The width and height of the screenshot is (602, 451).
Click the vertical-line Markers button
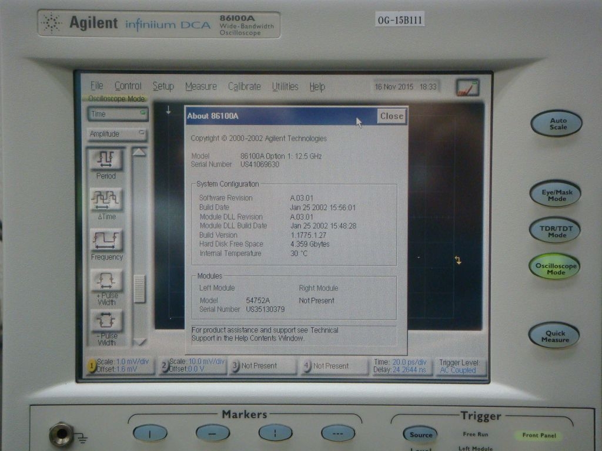coord(150,433)
